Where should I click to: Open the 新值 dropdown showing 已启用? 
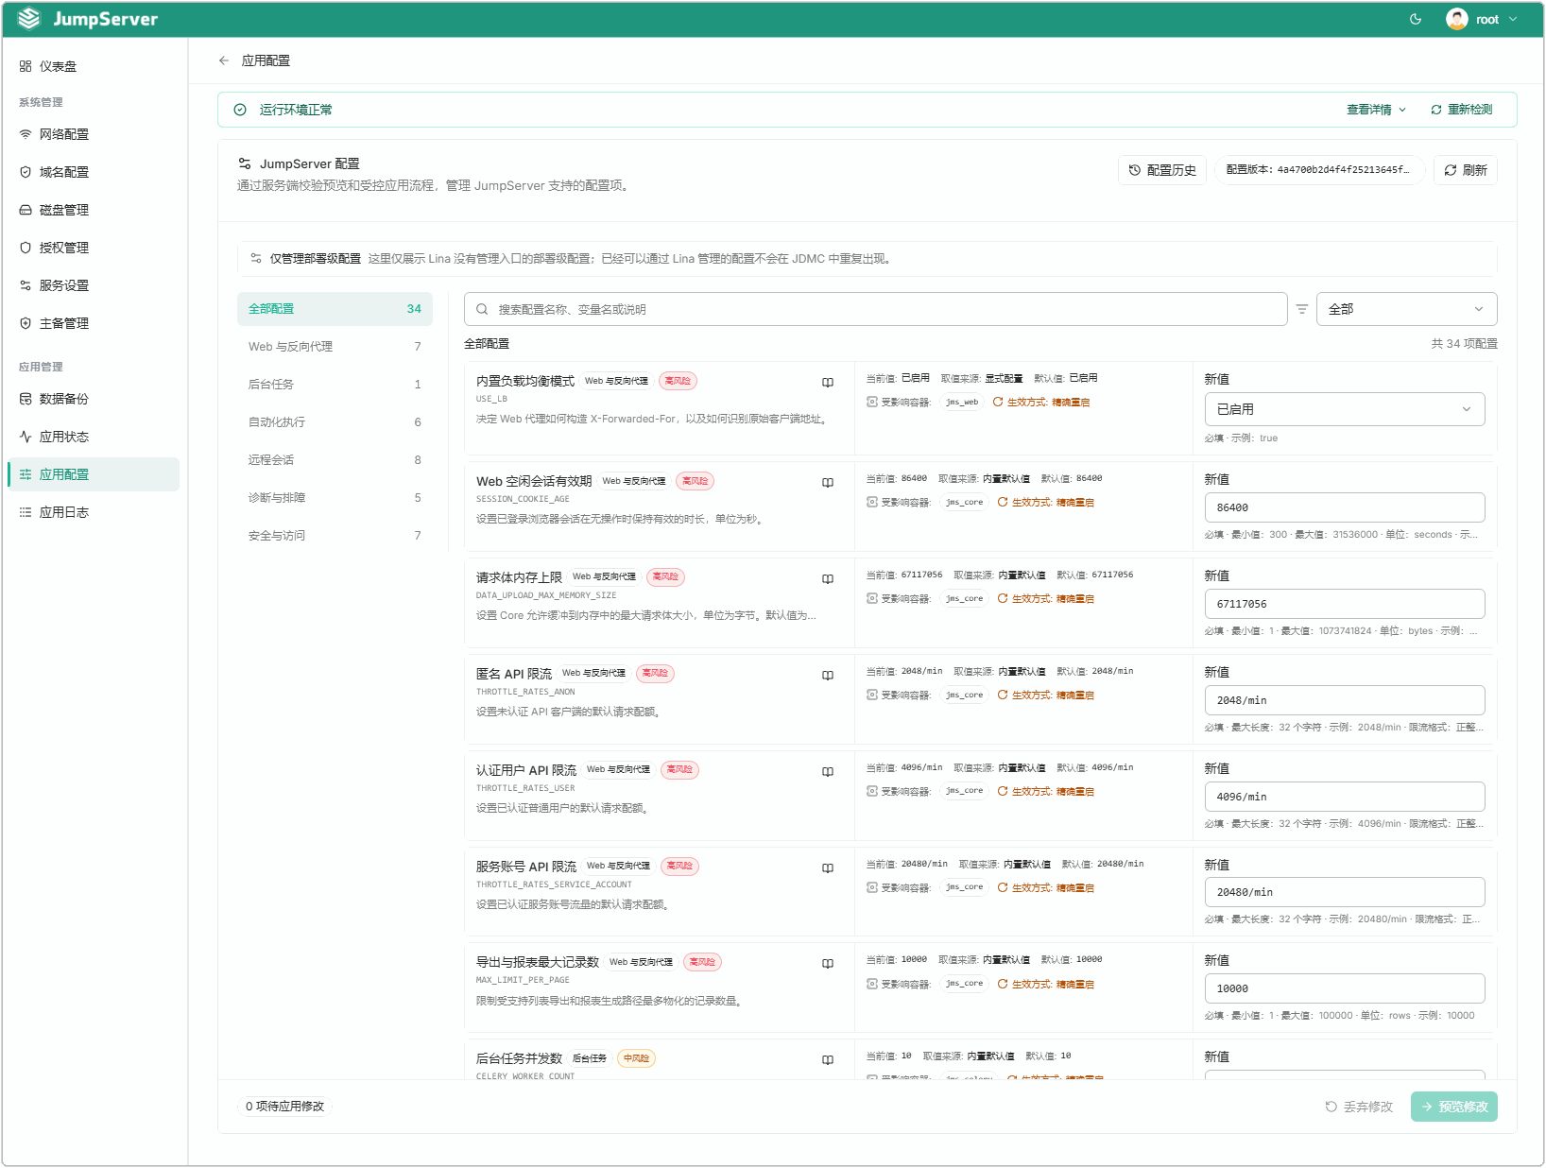1344,409
